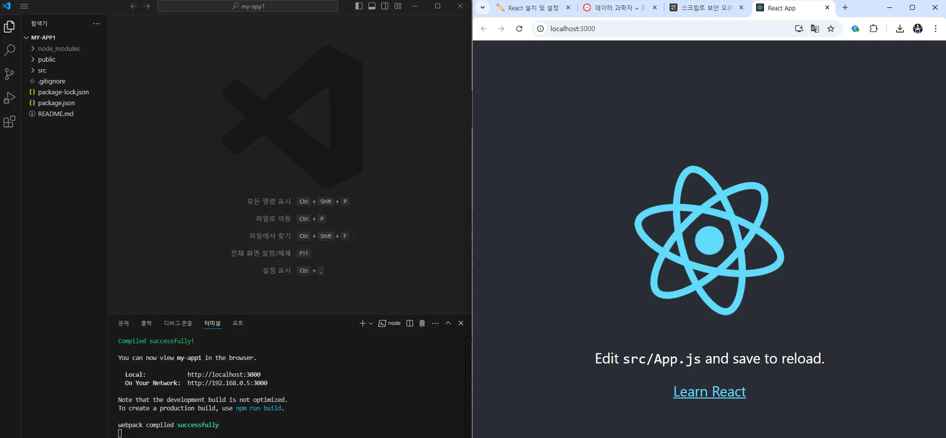Screen dimensions: 946x438
Task: Open Explorer more actions ellipsis
Action: pos(96,24)
